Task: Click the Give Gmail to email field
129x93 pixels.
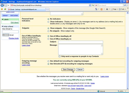Action: coord(10,32)
